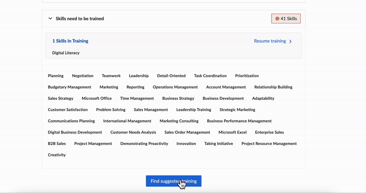Choose the Creativity skill tag
The height and width of the screenshot is (193, 366).
point(57,155)
